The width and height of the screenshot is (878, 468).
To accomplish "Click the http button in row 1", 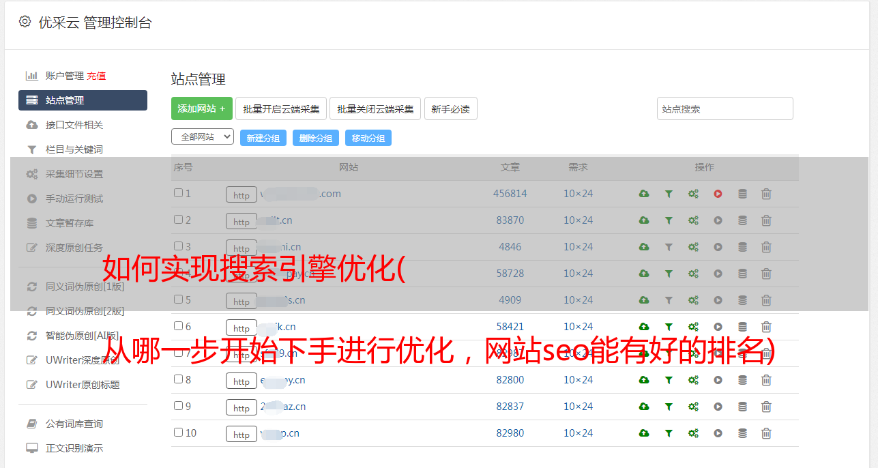I will pos(242,194).
